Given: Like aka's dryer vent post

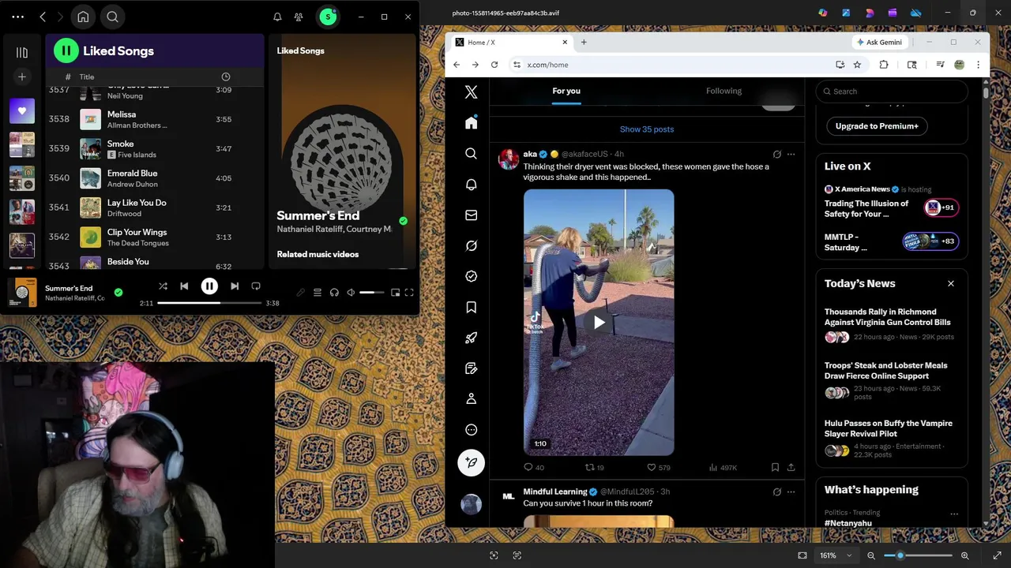Looking at the screenshot, I should pos(659,467).
